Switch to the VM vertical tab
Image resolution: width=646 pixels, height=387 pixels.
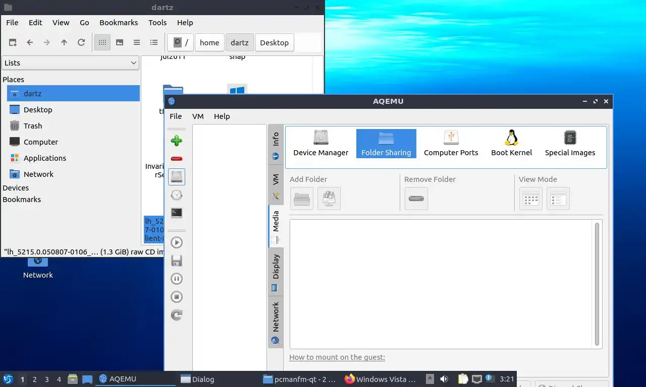276,184
